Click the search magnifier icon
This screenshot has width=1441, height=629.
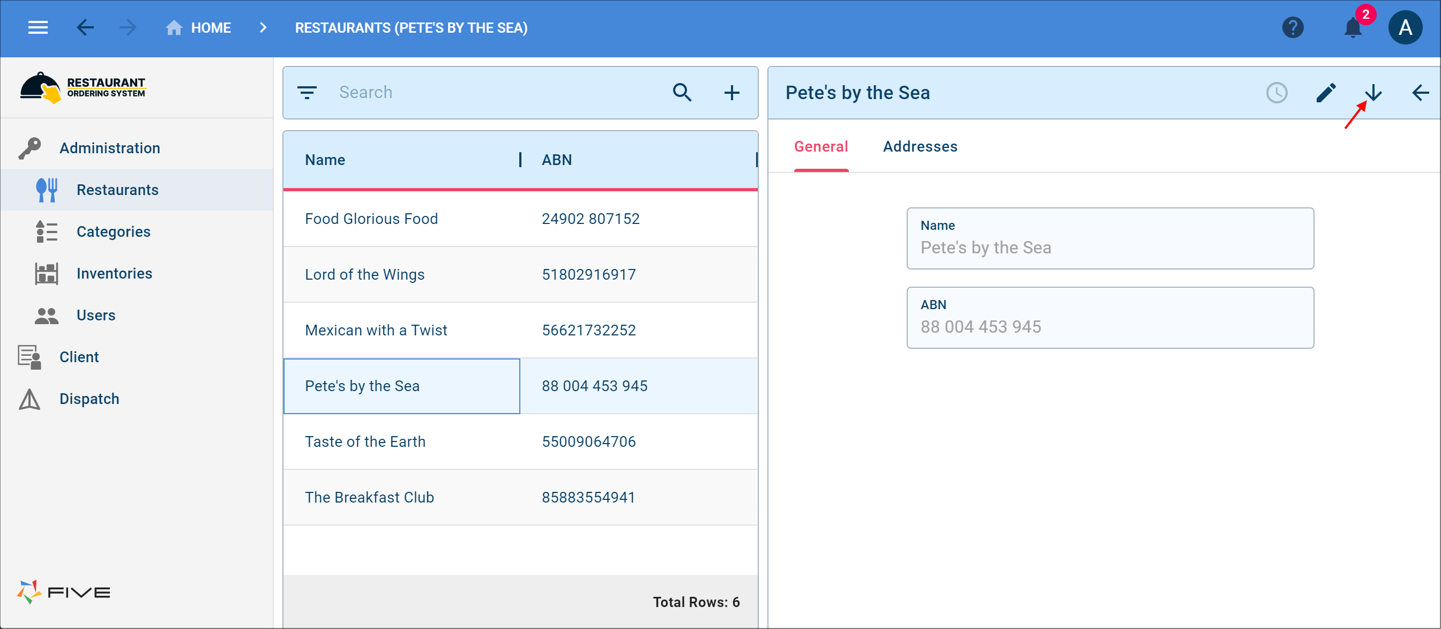[x=682, y=92]
